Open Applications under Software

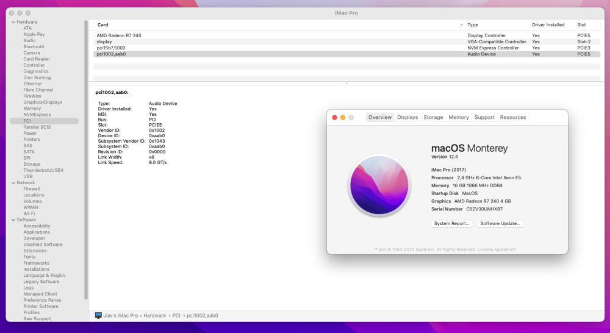(37, 232)
